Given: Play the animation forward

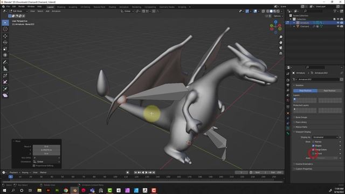Looking at the screenshot, I should point(147,172).
